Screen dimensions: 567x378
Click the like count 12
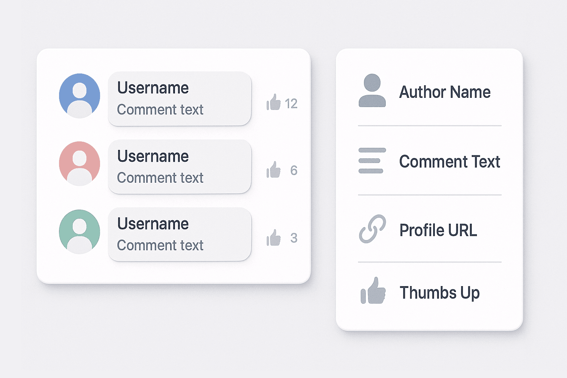(291, 104)
